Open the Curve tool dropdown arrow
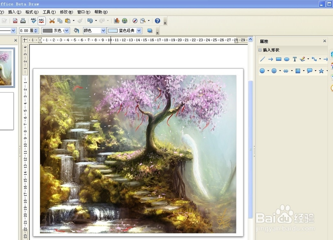This screenshot has height=240, width=333. coord(308,59)
